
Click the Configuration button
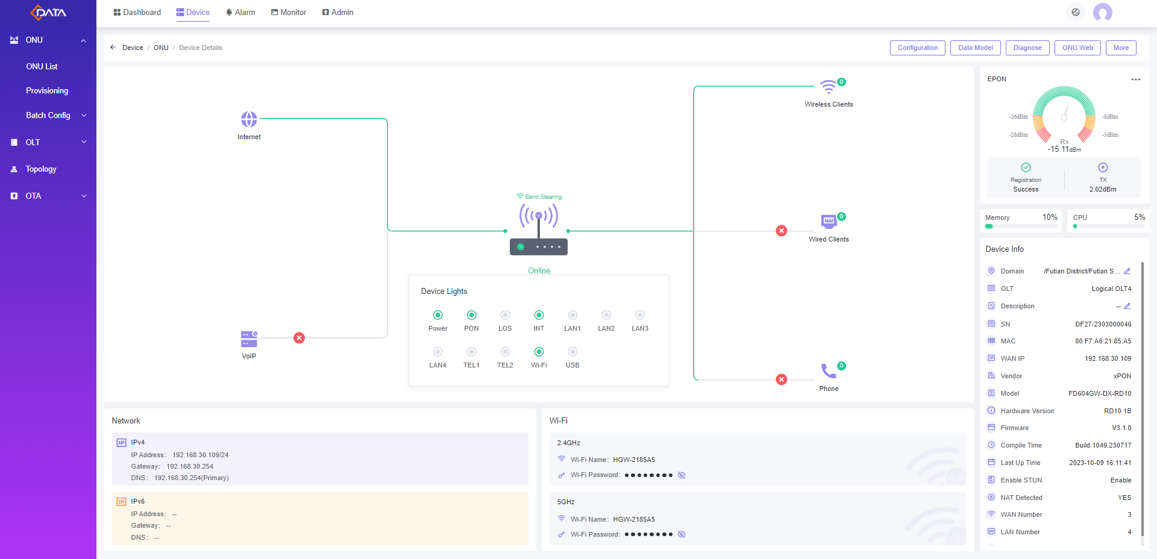tap(918, 48)
